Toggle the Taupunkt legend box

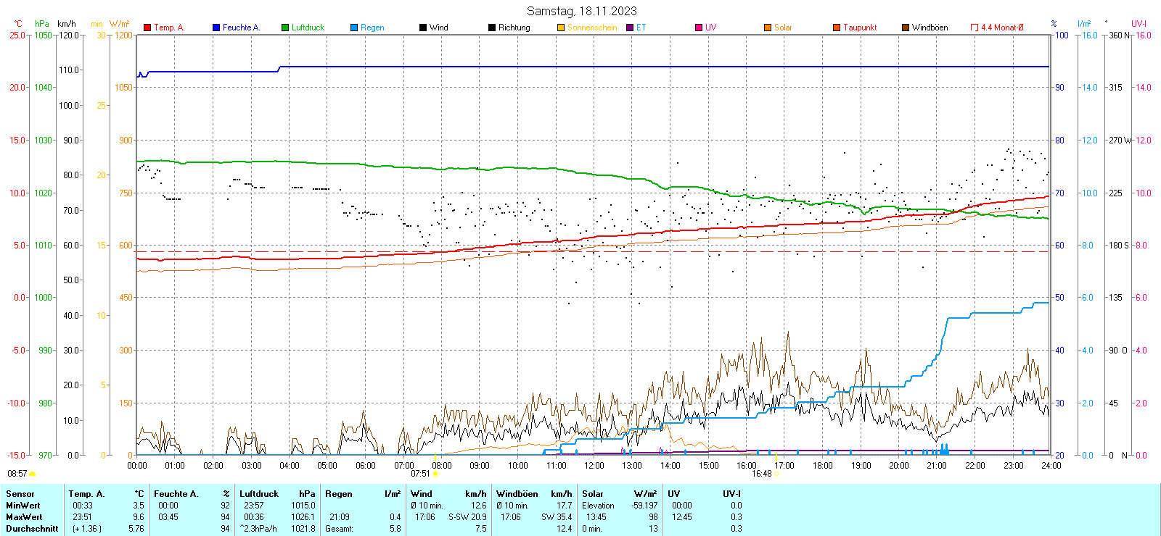coord(837,28)
